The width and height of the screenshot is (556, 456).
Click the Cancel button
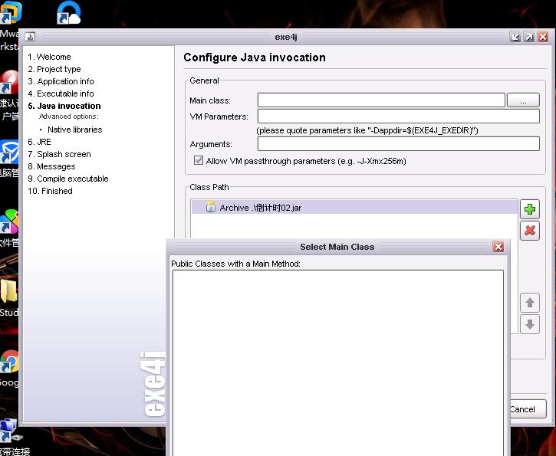[x=528, y=409]
